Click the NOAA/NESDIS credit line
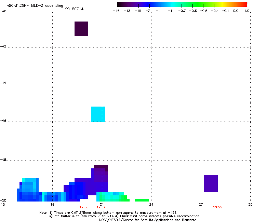The height and width of the screenshot is (222, 253). (x=148, y=220)
